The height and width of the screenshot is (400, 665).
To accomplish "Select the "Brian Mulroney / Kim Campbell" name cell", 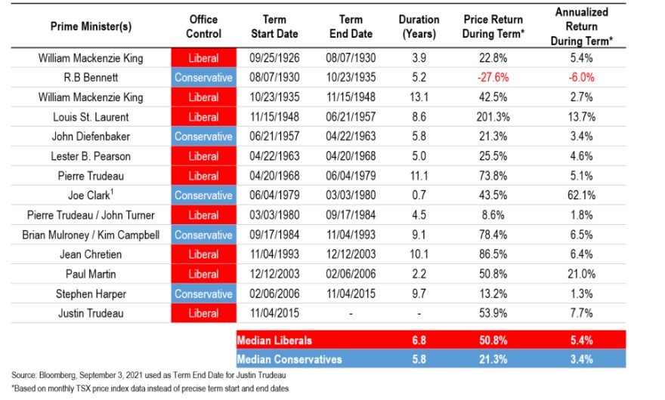I will 91,235.
